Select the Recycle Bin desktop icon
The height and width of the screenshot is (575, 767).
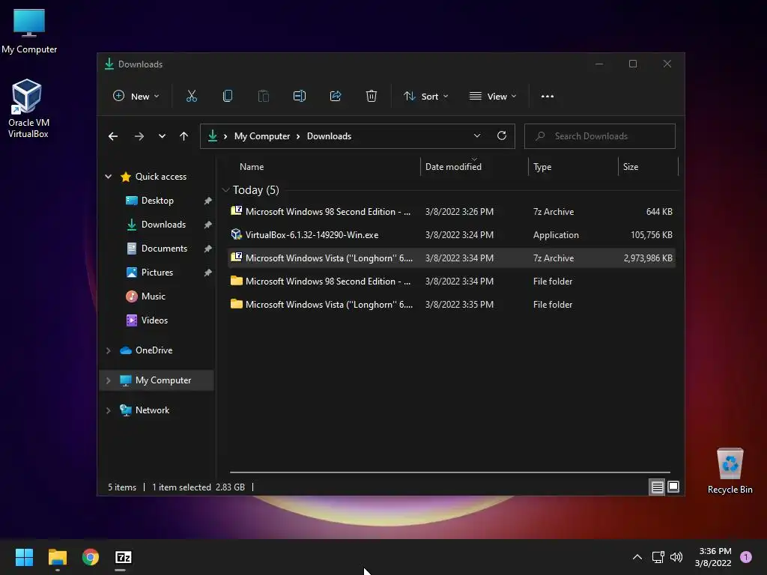730,471
